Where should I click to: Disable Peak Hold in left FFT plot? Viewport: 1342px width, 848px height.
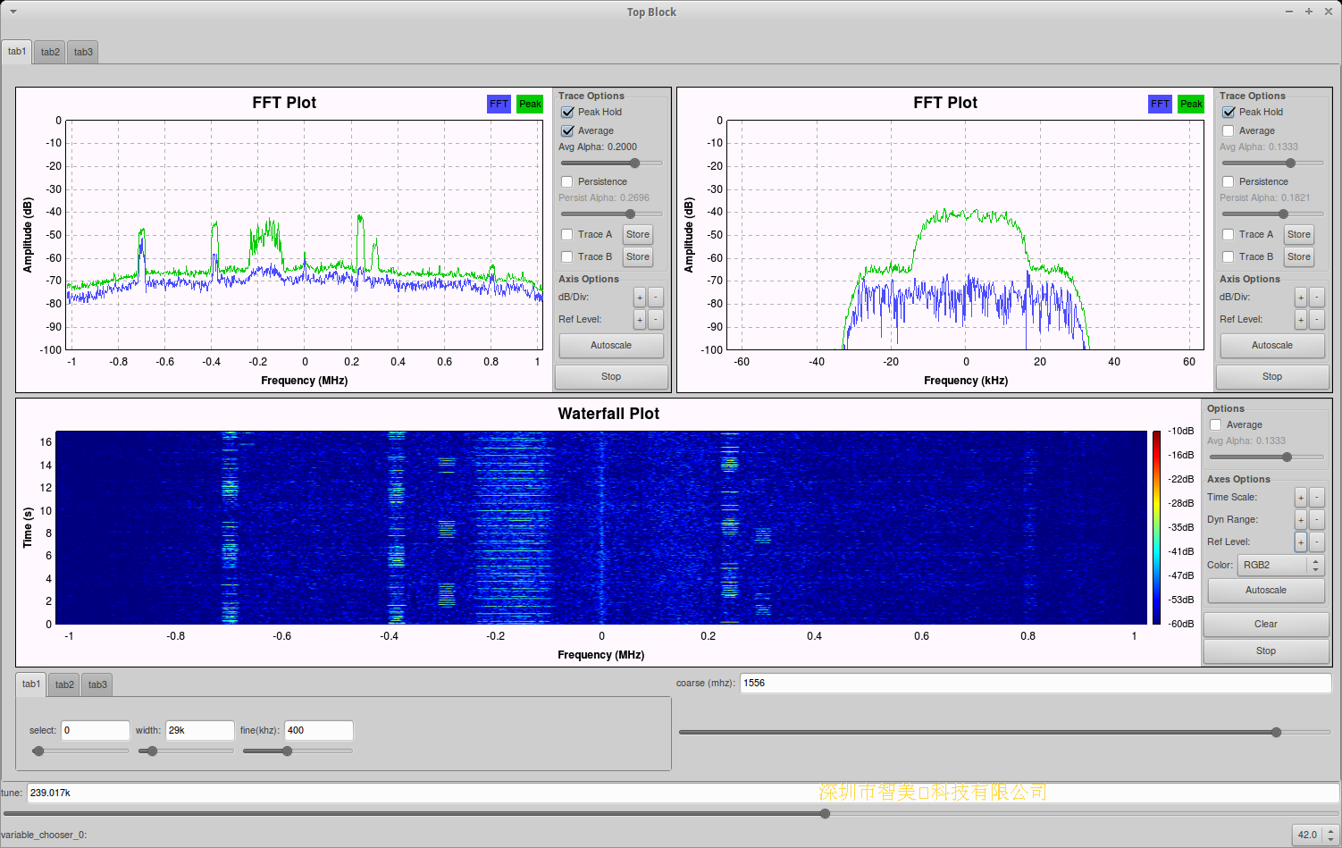[x=567, y=113]
